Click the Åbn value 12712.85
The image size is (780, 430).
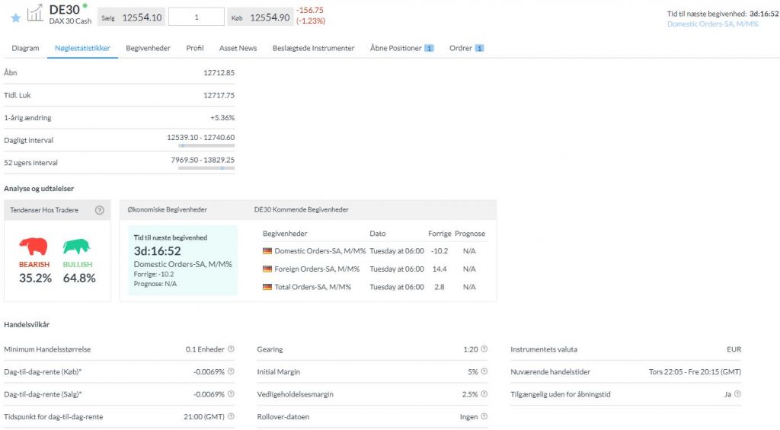point(219,72)
